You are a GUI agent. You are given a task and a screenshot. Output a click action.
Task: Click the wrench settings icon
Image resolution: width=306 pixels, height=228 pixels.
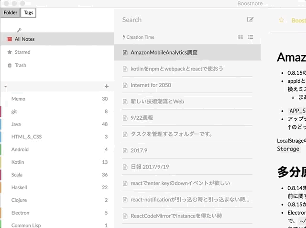(19, 30)
